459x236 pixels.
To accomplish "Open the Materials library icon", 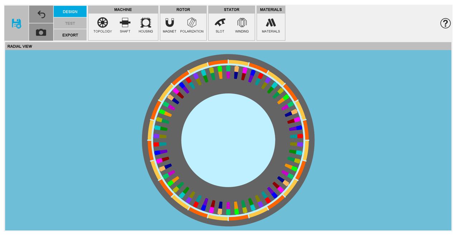I will click(271, 25).
